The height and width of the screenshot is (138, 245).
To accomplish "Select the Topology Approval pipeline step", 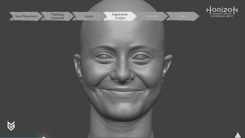I will coord(57,16).
